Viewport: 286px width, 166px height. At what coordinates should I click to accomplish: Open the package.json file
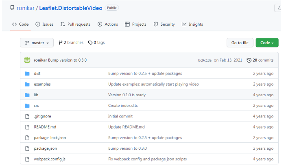pos(46,148)
